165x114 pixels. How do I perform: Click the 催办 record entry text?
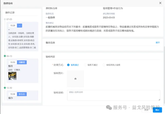point(11,98)
